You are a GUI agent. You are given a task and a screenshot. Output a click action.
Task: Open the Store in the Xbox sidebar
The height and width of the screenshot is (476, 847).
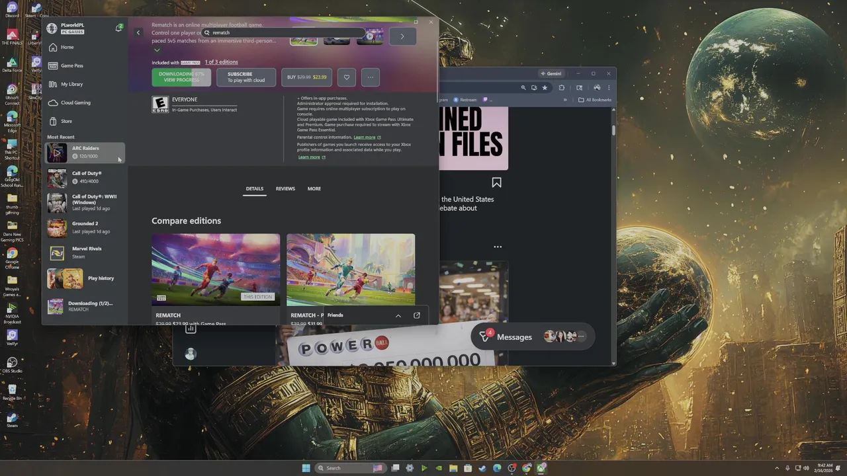(85, 122)
